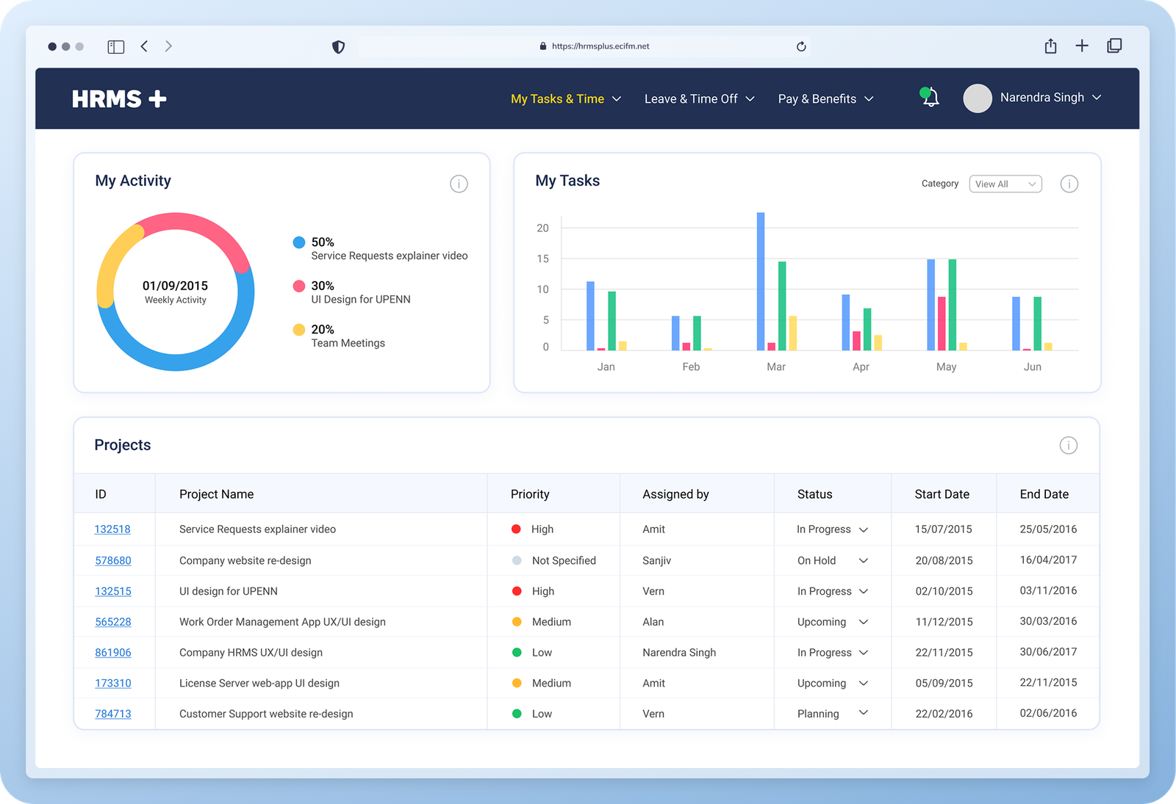Click the notification bell icon
The width and height of the screenshot is (1176, 804).
point(931,98)
